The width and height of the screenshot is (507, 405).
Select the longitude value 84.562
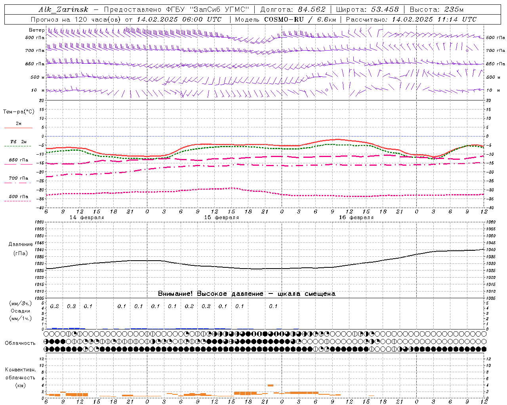coord(312,9)
